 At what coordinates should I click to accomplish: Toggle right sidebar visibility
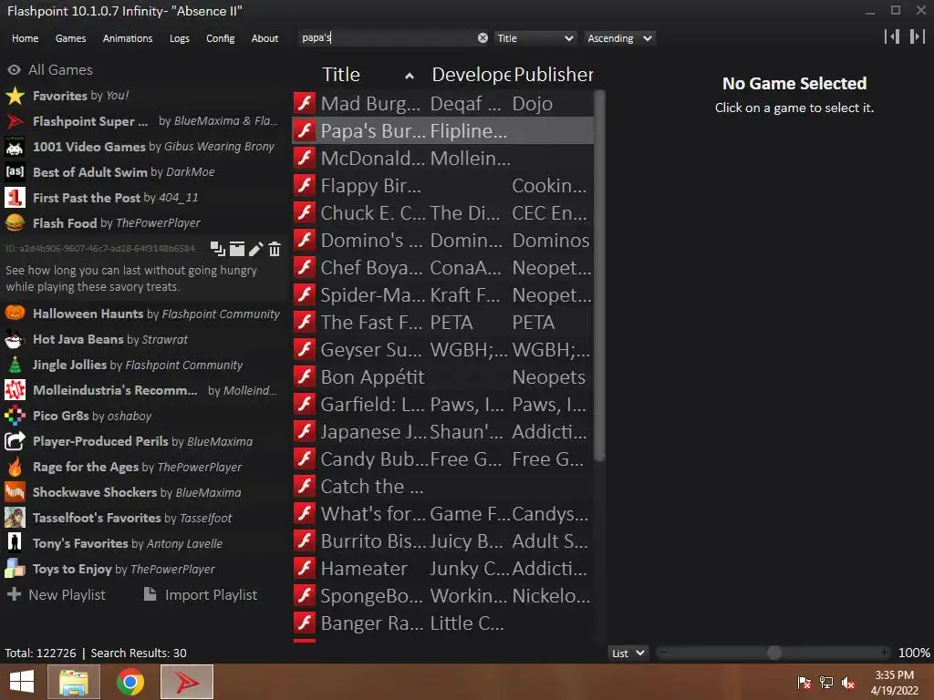point(918,36)
